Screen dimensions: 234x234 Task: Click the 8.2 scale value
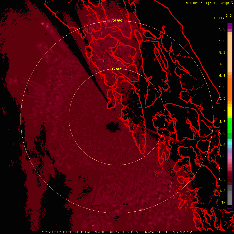coord(222,52)
